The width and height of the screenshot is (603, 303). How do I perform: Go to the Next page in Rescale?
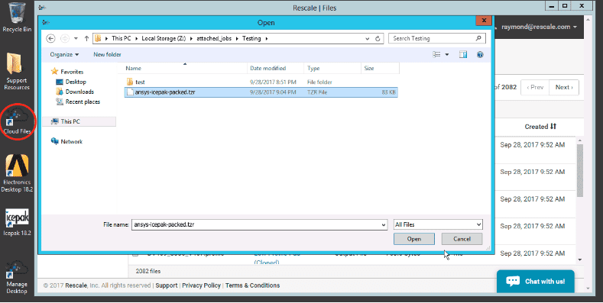564,87
